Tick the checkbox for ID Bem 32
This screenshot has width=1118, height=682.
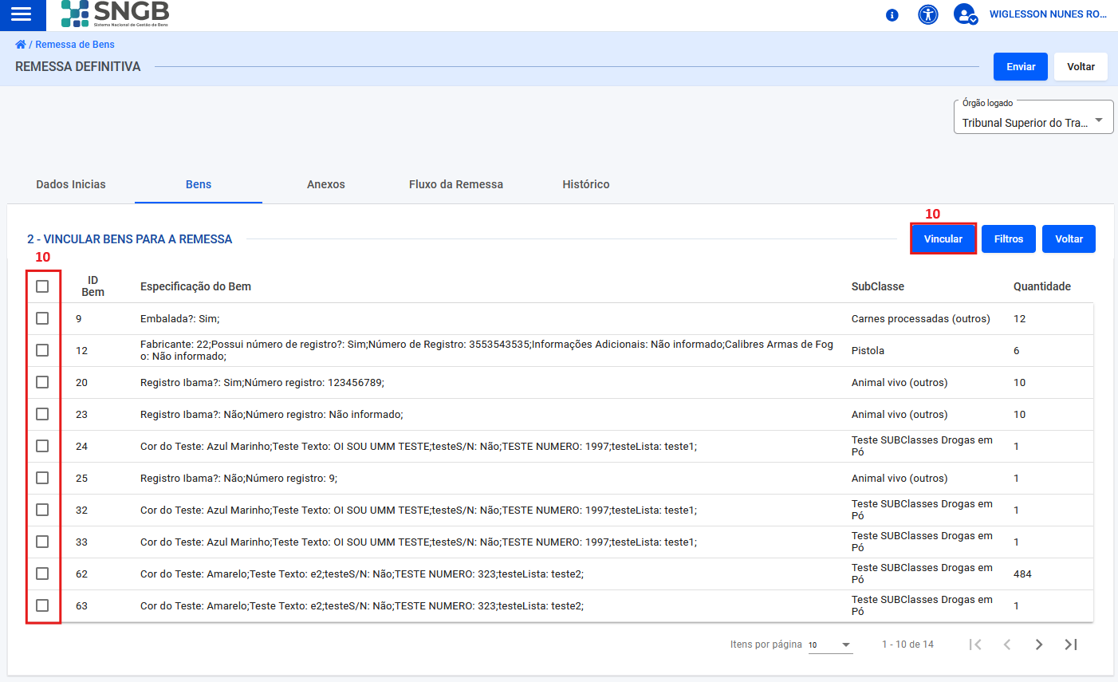click(x=42, y=510)
